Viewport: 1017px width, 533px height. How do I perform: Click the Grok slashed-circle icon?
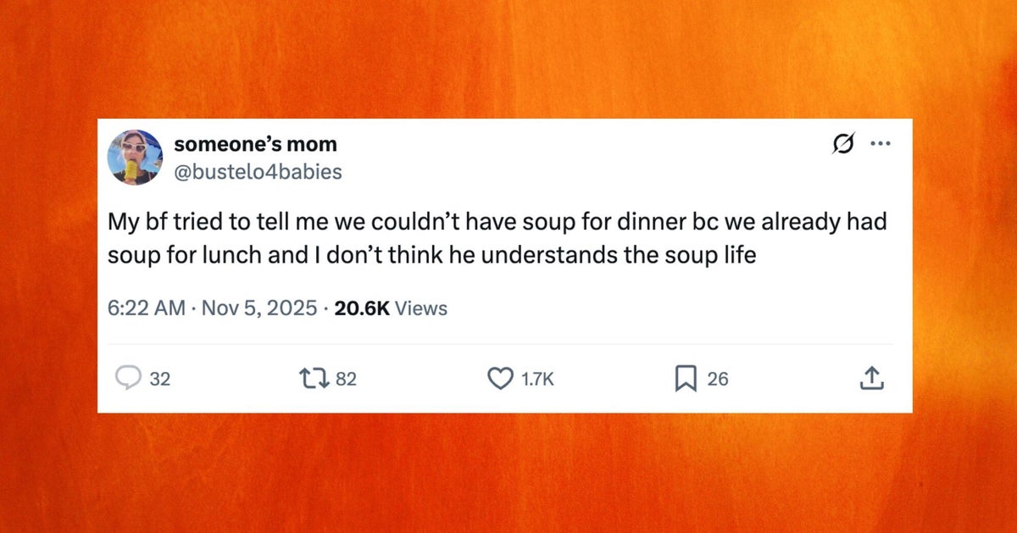click(x=842, y=145)
